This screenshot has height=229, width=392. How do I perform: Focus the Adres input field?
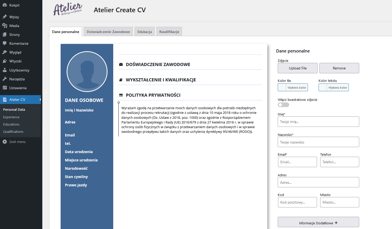318,182
